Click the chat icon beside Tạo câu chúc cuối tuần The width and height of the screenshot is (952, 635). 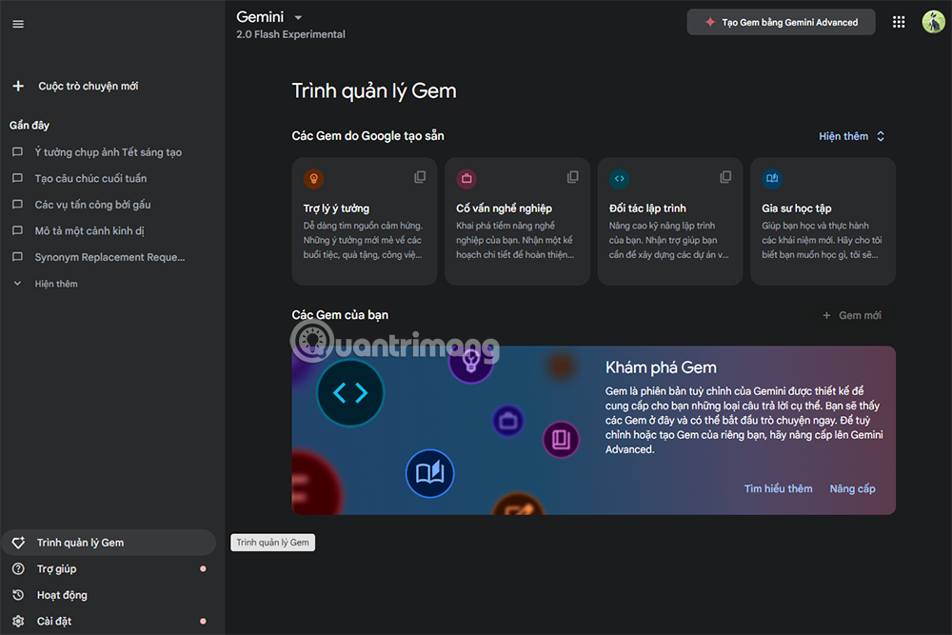17,178
